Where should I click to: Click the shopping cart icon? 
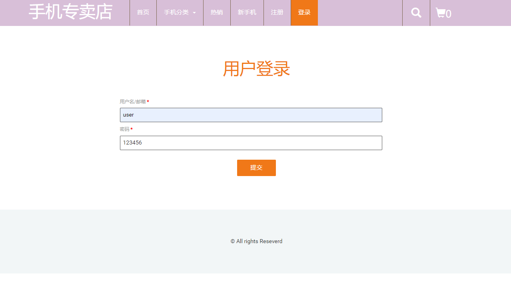click(441, 12)
